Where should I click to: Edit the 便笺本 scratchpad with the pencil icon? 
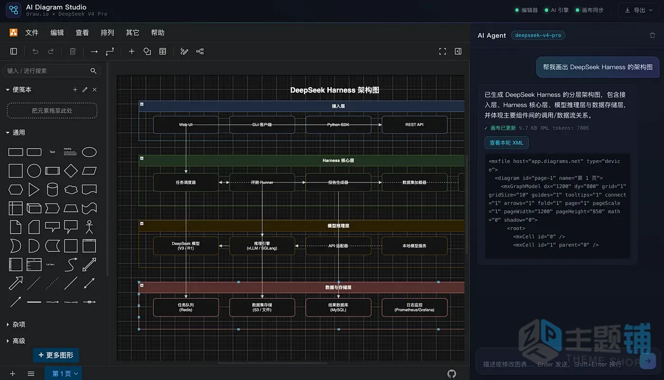click(85, 90)
